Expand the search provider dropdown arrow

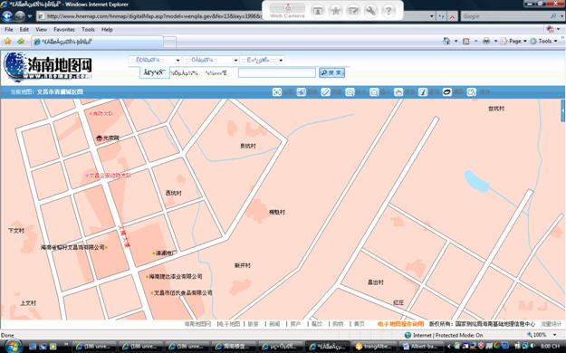click(561, 16)
